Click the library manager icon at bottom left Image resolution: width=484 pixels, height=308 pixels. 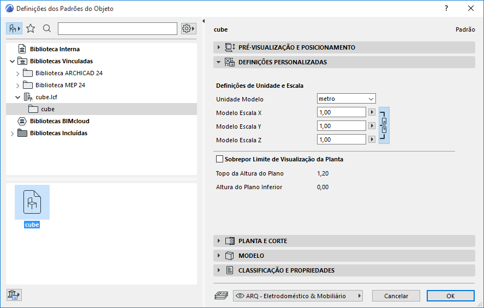[14, 295]
